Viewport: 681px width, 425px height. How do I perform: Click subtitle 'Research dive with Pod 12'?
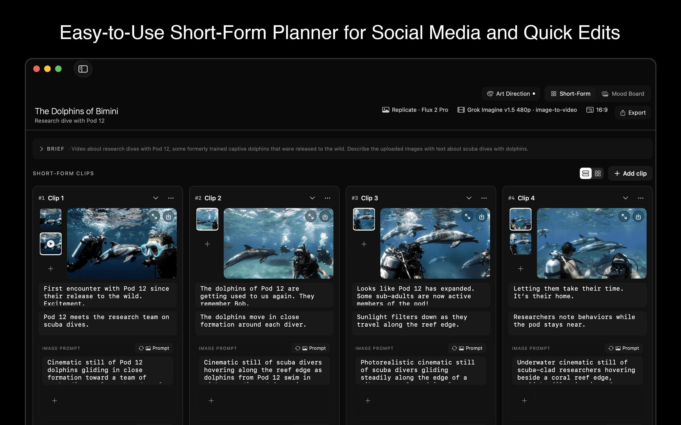[69, 121]
